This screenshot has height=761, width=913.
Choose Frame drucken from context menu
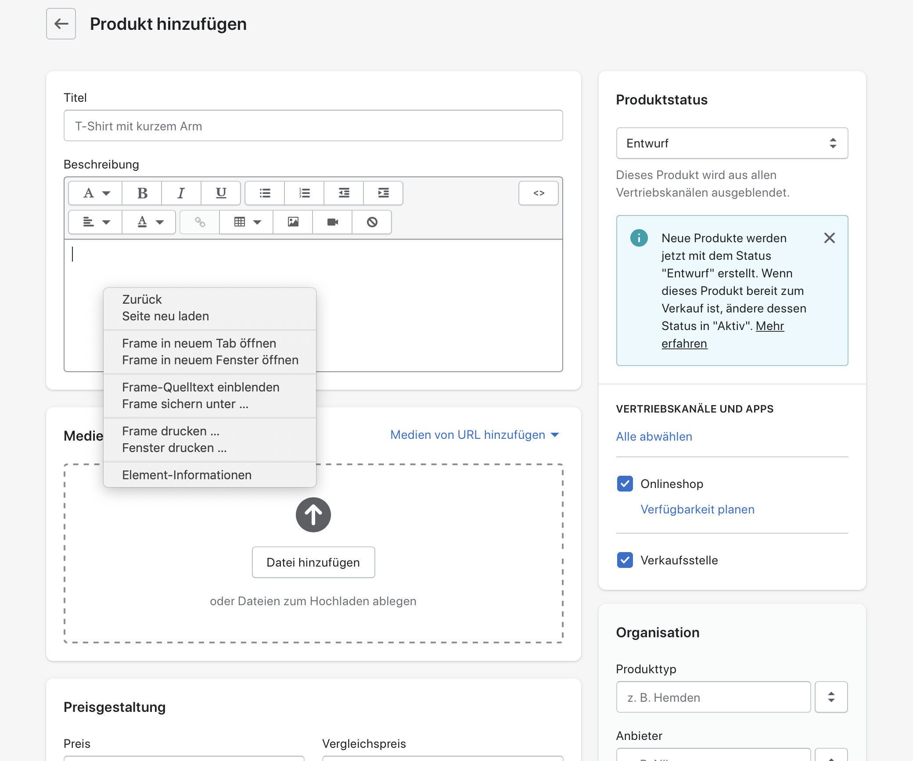[210, 431]
